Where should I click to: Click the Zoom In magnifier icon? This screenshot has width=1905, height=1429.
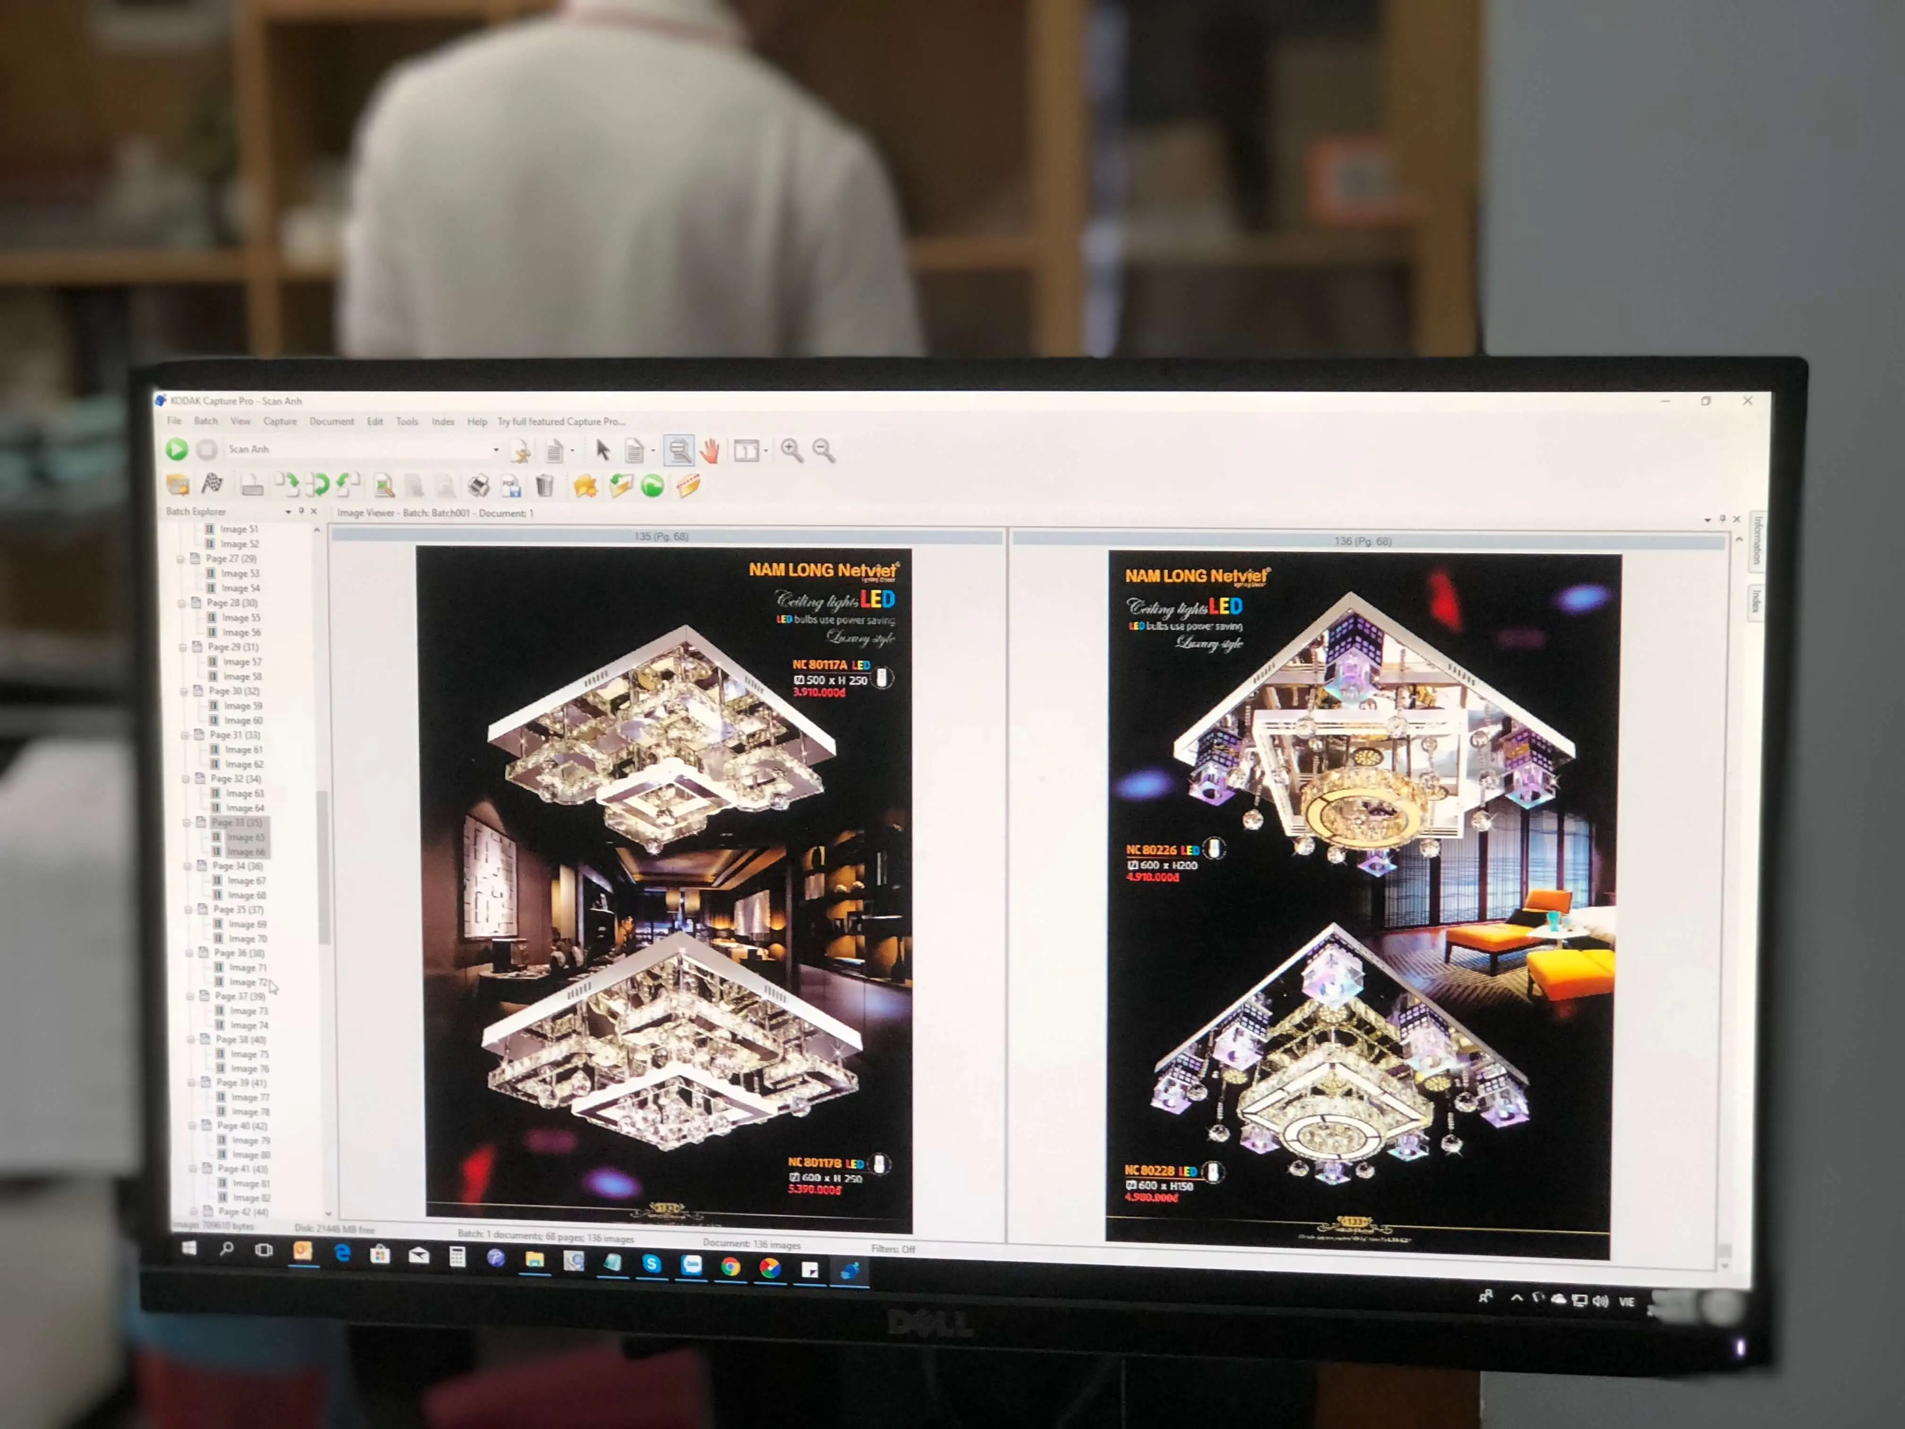(x=791, y=449)
